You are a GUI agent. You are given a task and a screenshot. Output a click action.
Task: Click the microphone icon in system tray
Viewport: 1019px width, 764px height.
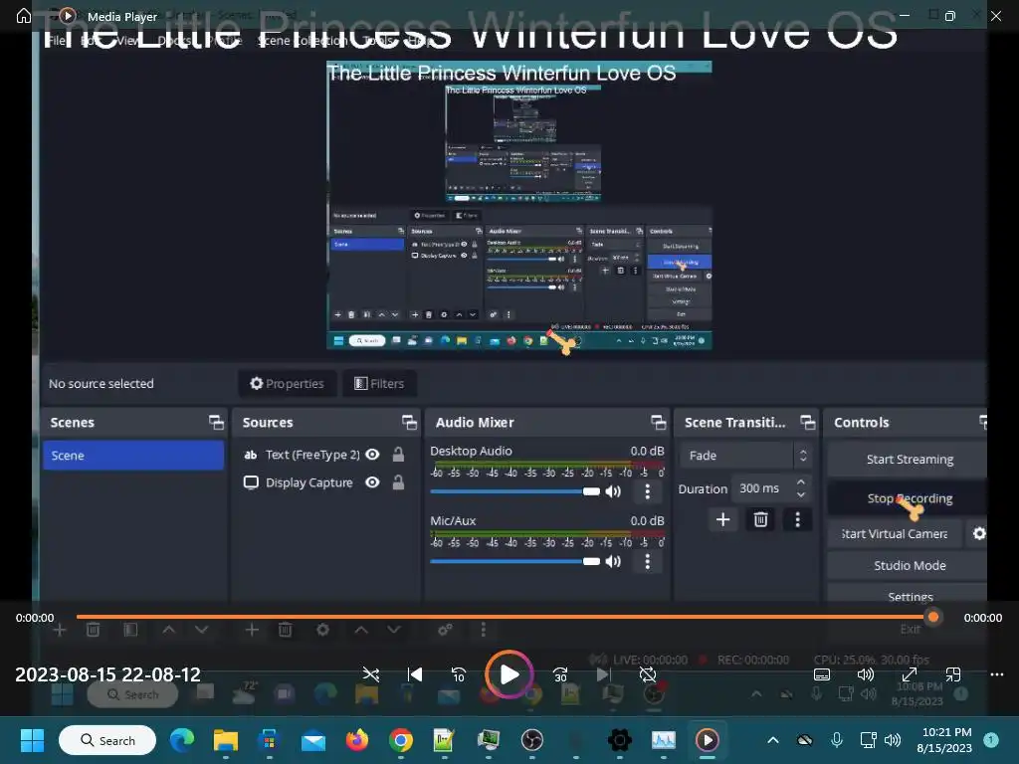(x=836, y=740)
